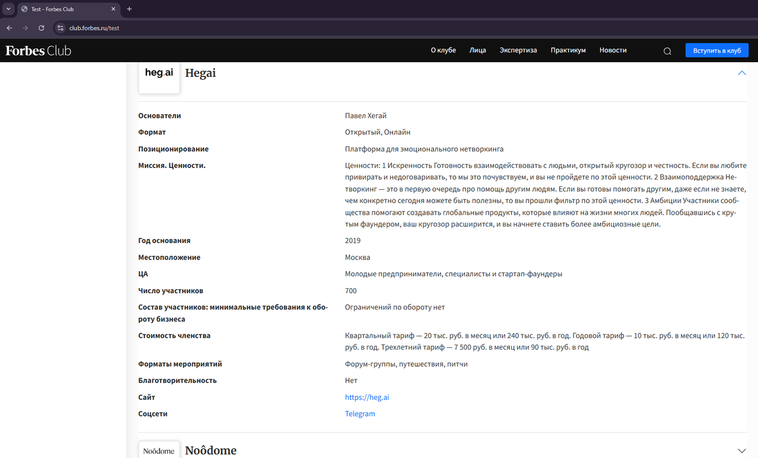Reload the current page
758x458 pixels.
point(41,28)
